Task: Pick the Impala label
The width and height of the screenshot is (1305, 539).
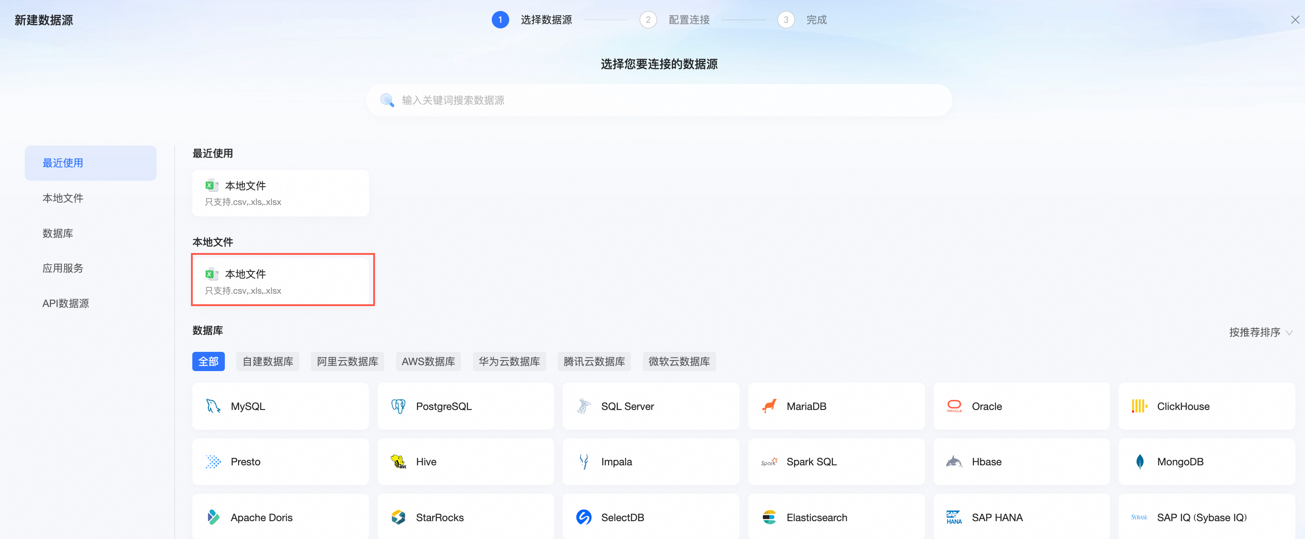Action: point(616,462)
